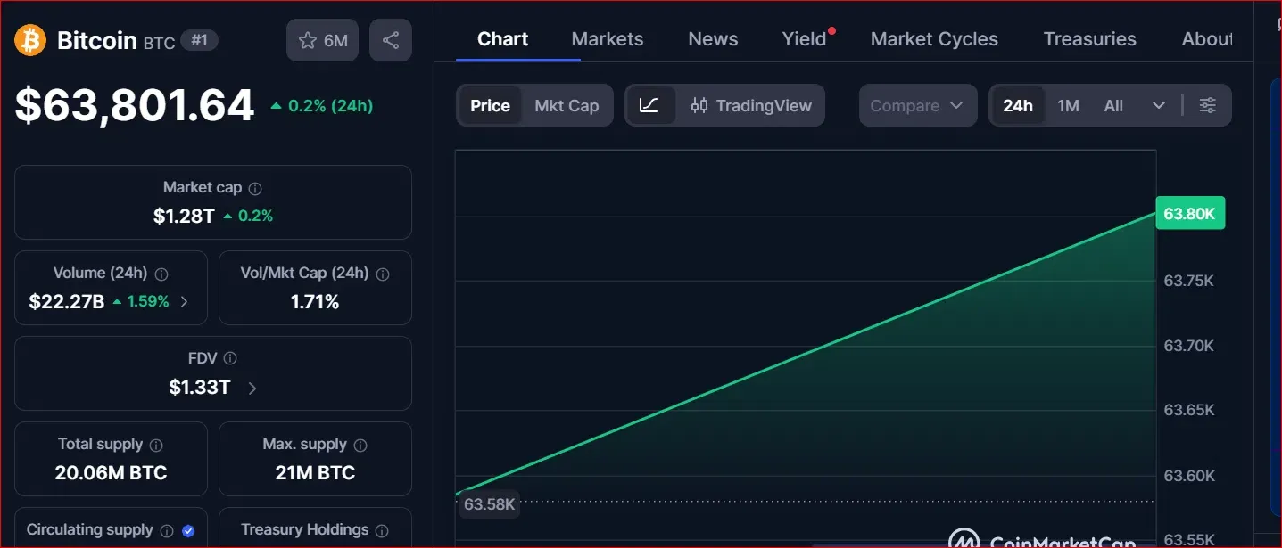
Task: Select the All time range
Action: click(1113, 105)
